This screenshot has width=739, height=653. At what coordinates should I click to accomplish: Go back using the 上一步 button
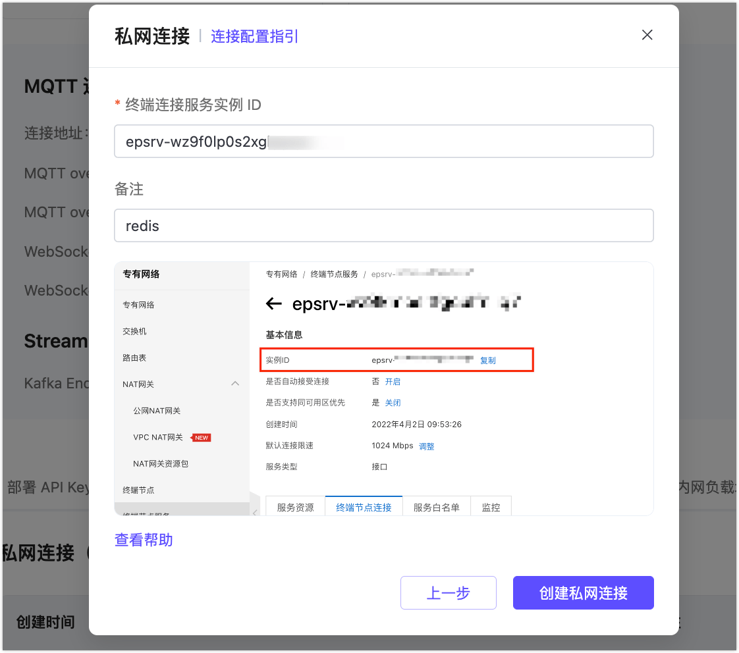point(449,592)
